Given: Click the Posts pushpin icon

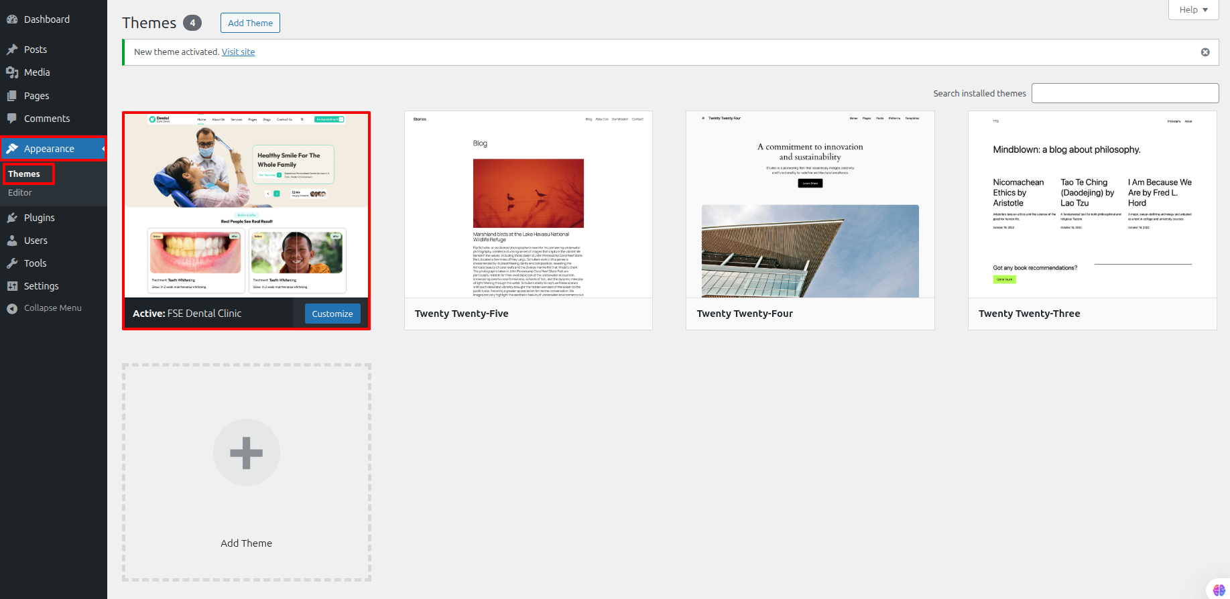Looking at the screenshot, I should pyautogui.click(x=12, y=50).
